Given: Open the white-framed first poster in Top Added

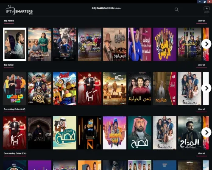Looking at the screenshot, I should [15, 44].
